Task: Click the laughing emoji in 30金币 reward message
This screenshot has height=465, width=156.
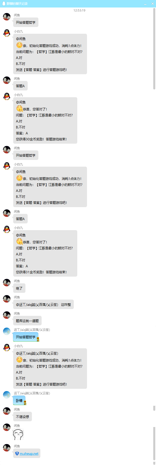Action: pyautogui.click(x=19, y=109)
